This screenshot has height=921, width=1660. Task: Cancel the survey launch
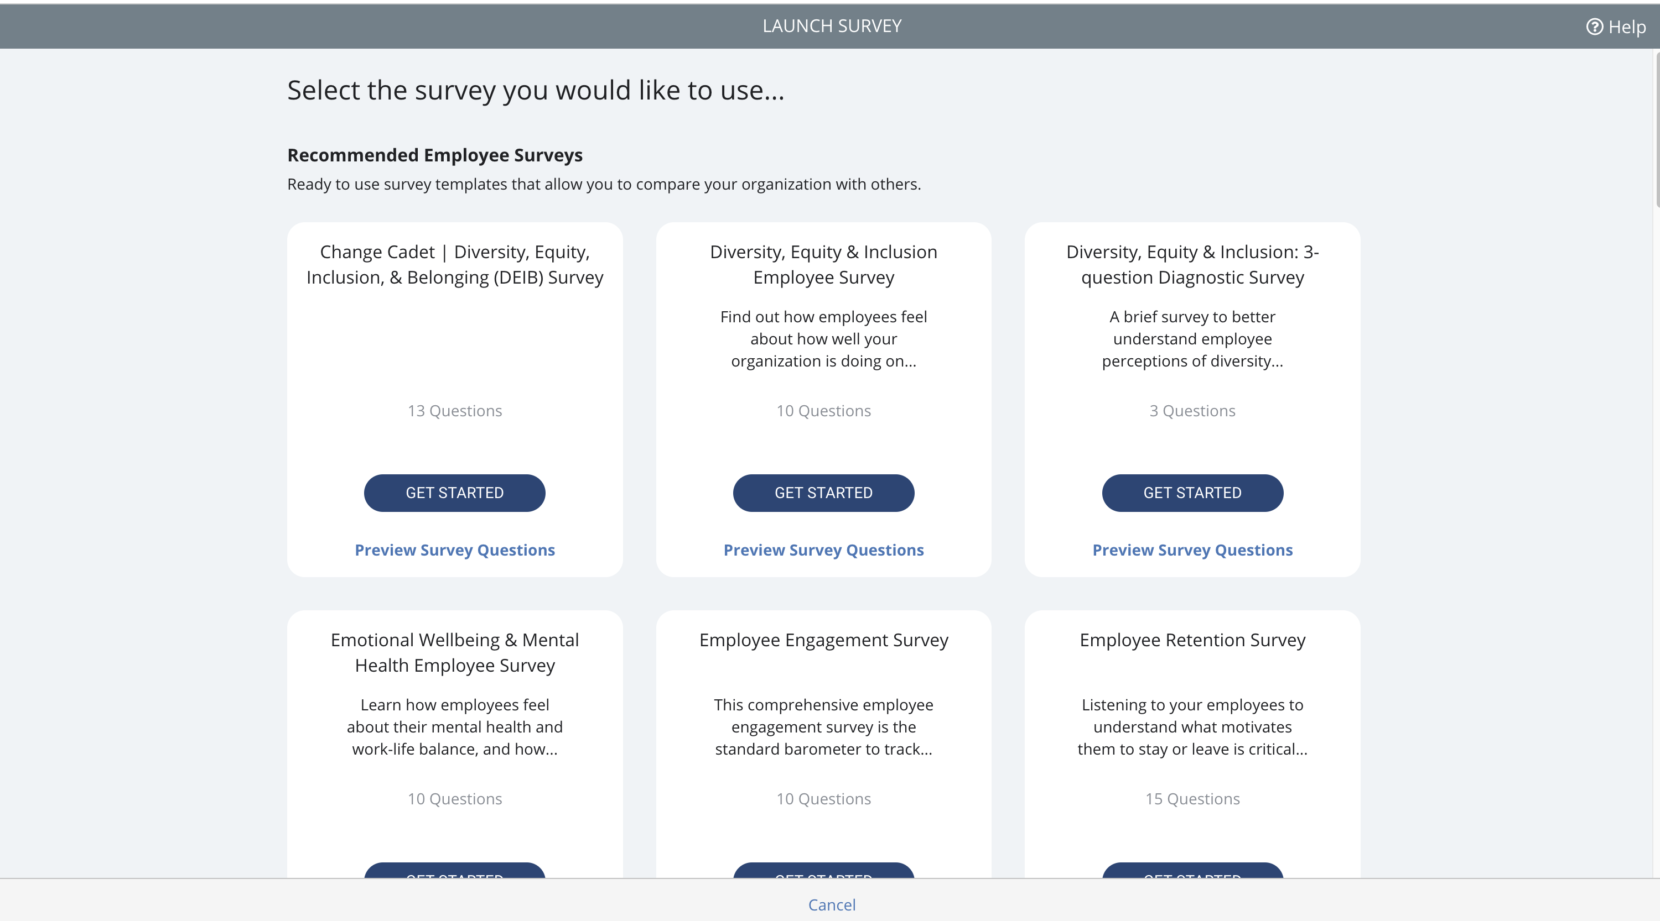click(832, 904)
